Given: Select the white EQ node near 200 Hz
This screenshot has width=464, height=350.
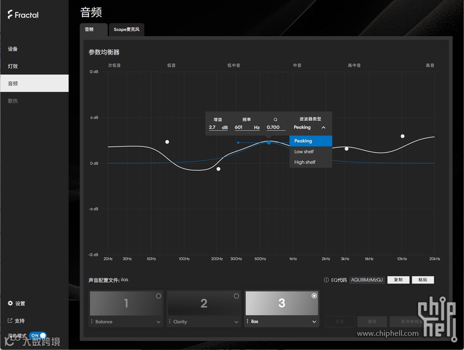Looking at the screenshot, I should pos(218,169).
